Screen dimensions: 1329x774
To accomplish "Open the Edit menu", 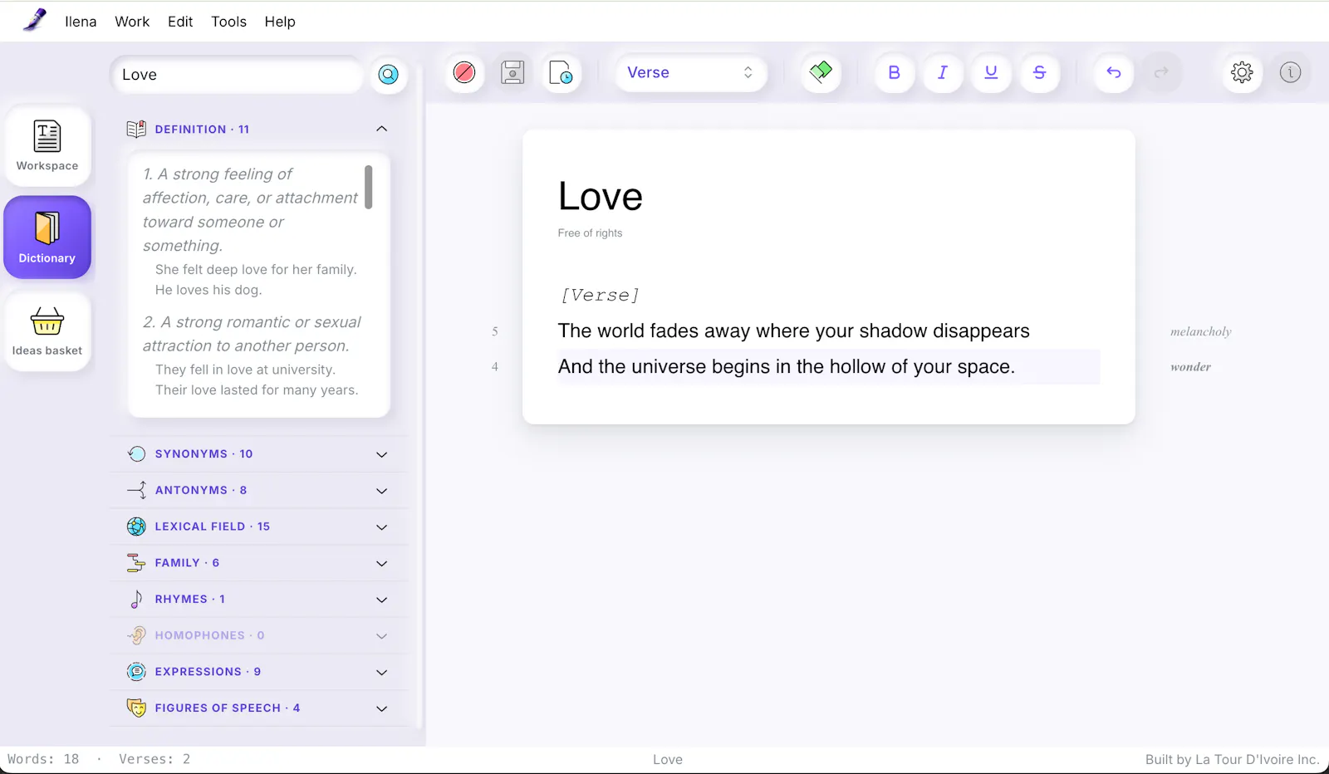I will (180, 22).
